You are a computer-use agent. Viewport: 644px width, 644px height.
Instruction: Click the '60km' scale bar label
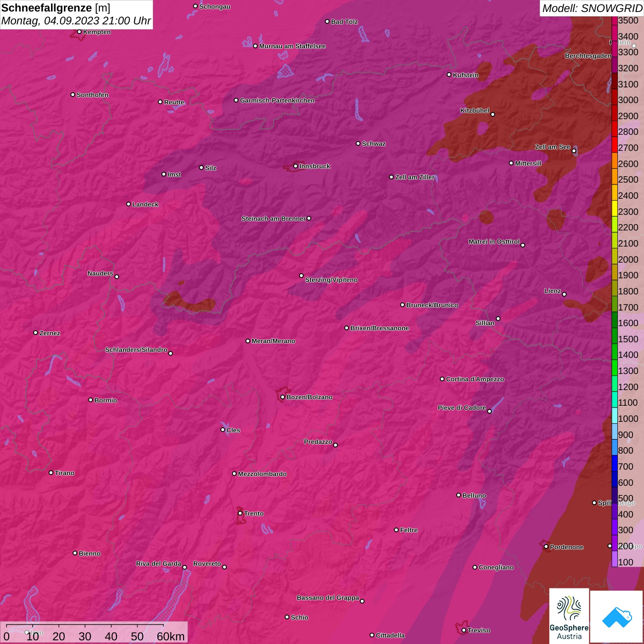[x=171, y=636]
